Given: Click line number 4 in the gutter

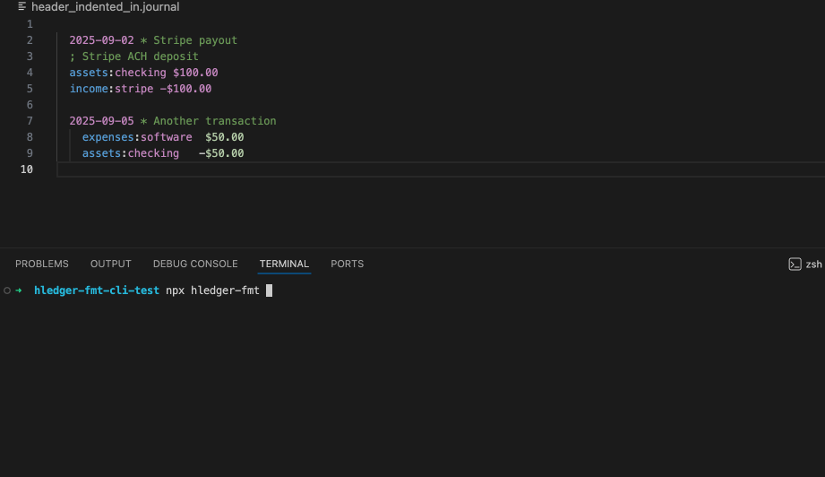Looking at the screenshot, I should [30, 73].
